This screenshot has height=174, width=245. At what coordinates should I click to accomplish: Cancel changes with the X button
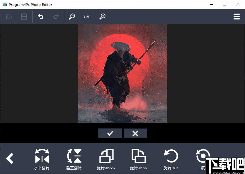click(135, 134)
